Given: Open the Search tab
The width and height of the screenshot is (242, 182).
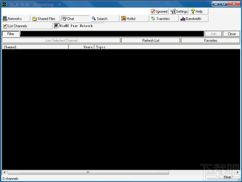Looking at the screenshot, I should [105, 19].
